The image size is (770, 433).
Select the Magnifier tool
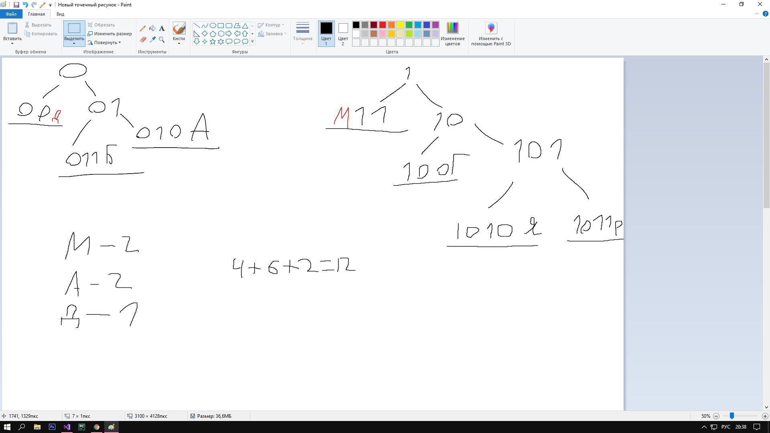tap(162, 40)
